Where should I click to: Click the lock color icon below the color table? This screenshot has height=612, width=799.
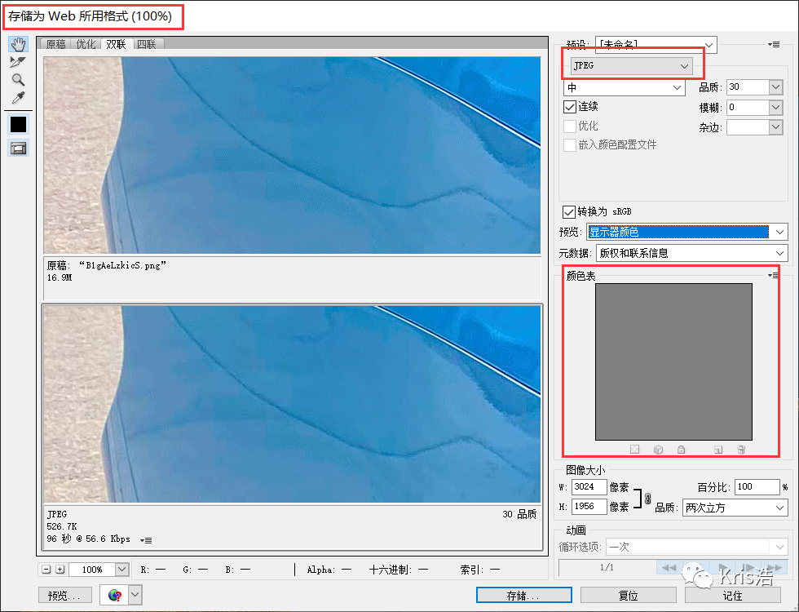click(681, 449)
